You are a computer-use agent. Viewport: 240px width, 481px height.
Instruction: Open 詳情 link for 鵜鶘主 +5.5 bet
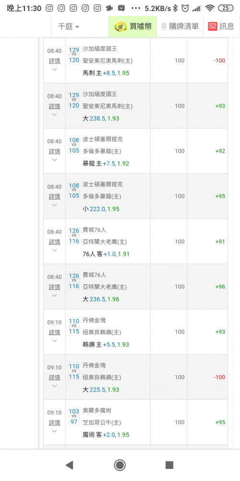[55, 332]
